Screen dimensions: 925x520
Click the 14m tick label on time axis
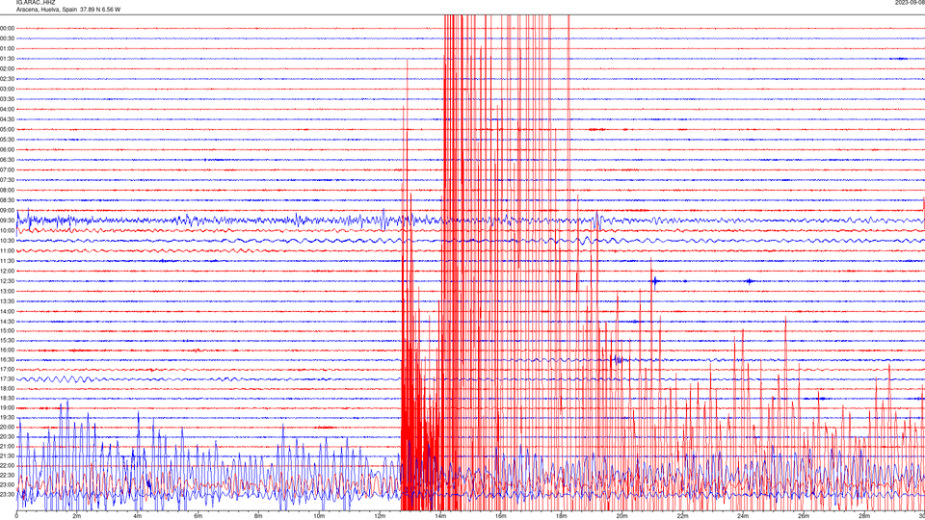[440, 516]
